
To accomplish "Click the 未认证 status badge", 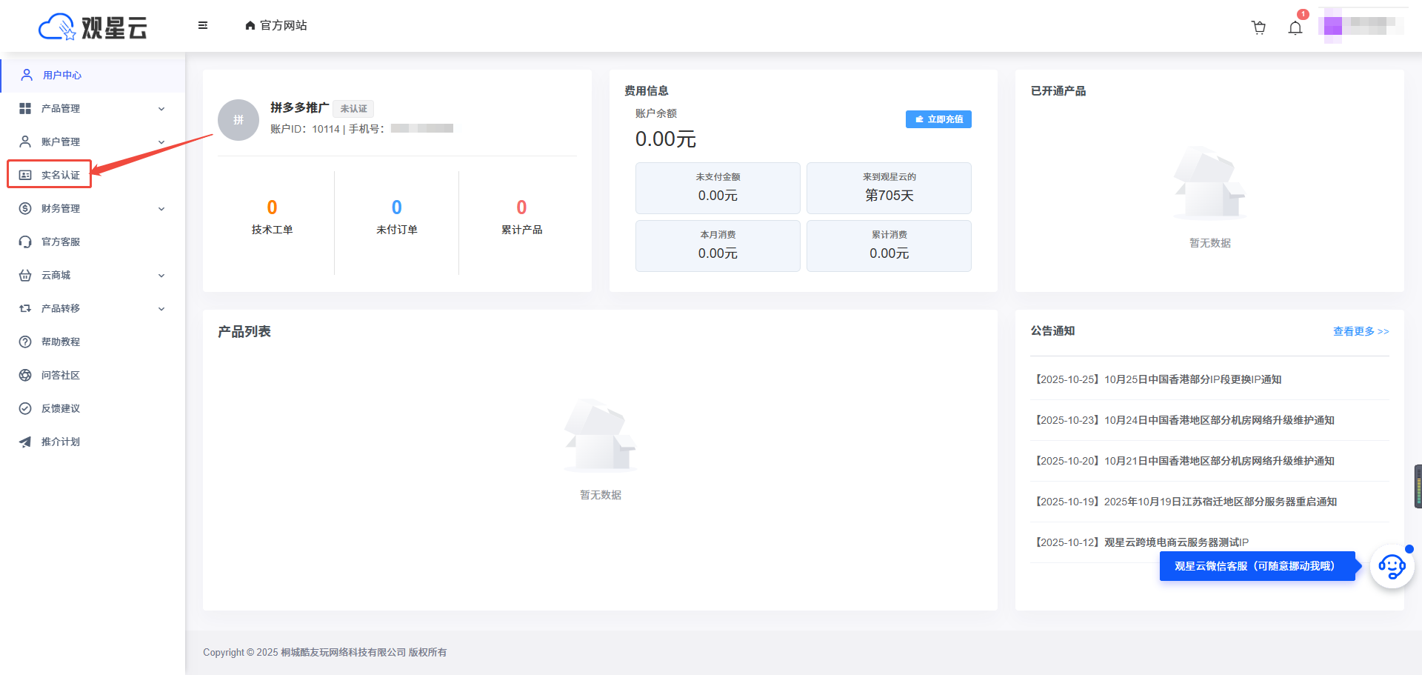I will tap(353, 109).
